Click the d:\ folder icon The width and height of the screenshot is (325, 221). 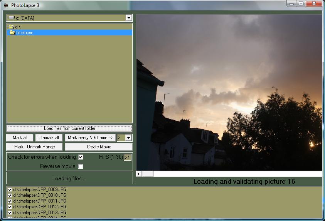[x=12, y=27]
